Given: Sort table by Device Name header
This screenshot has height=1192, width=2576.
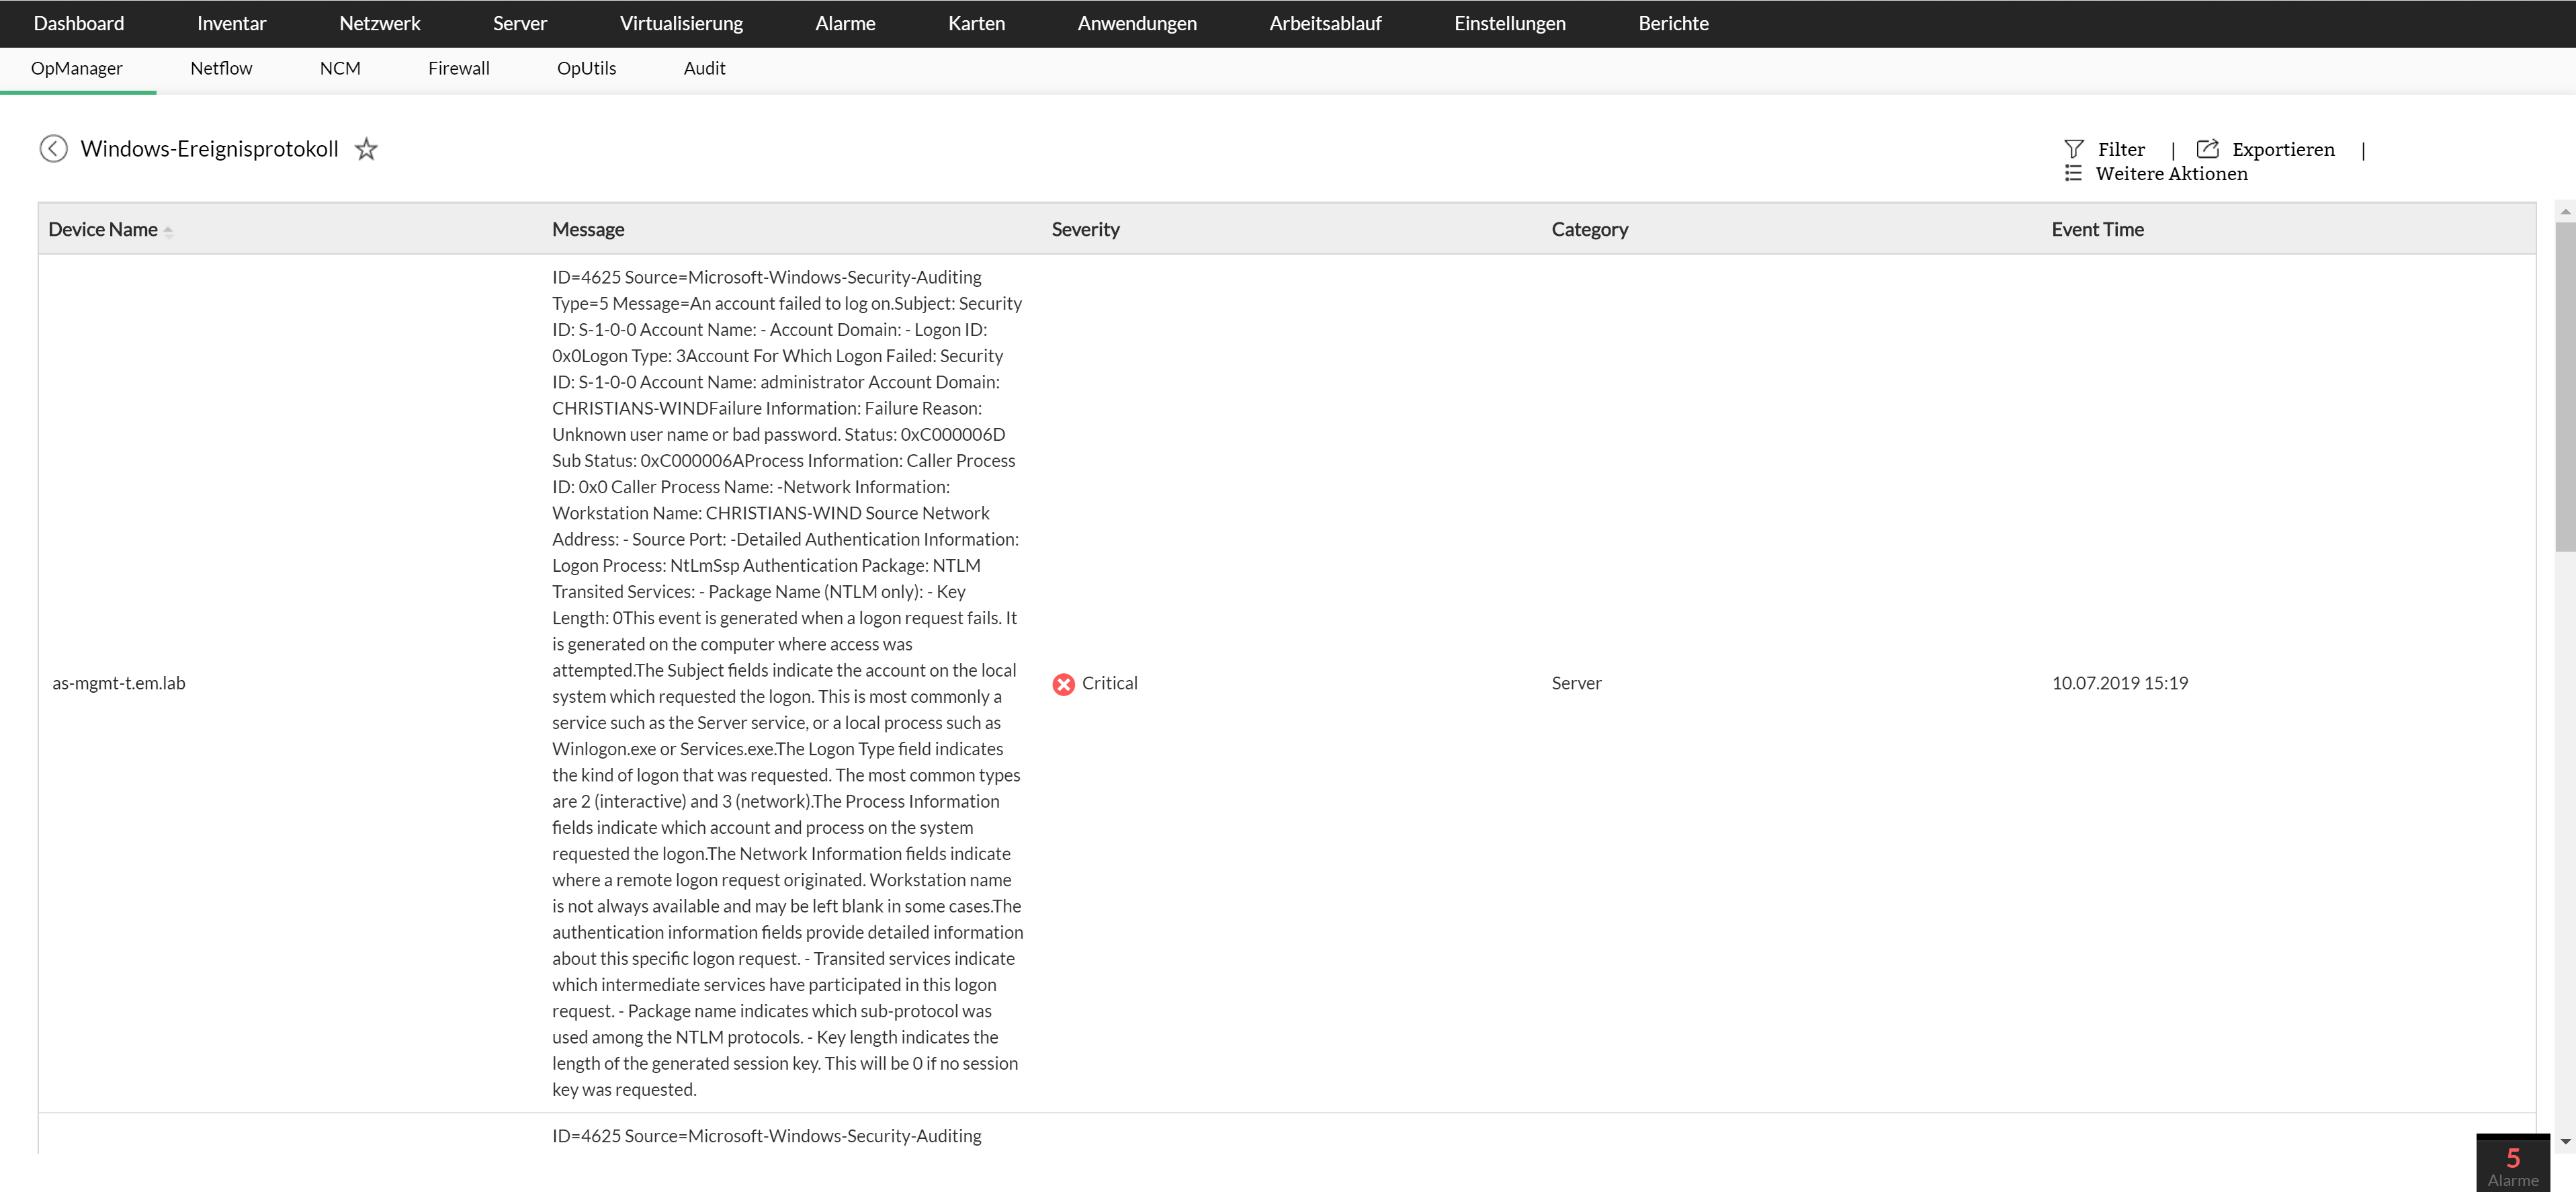Looking at the screenshot, I should click(x=103, y=230).
